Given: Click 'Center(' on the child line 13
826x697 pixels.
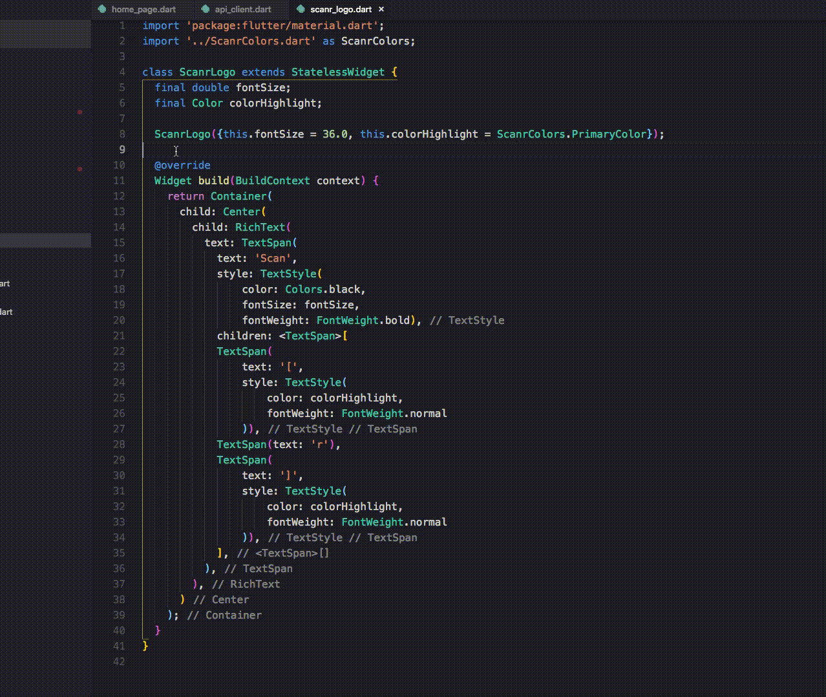Looking at the screenshot, I should pos(245,211).
